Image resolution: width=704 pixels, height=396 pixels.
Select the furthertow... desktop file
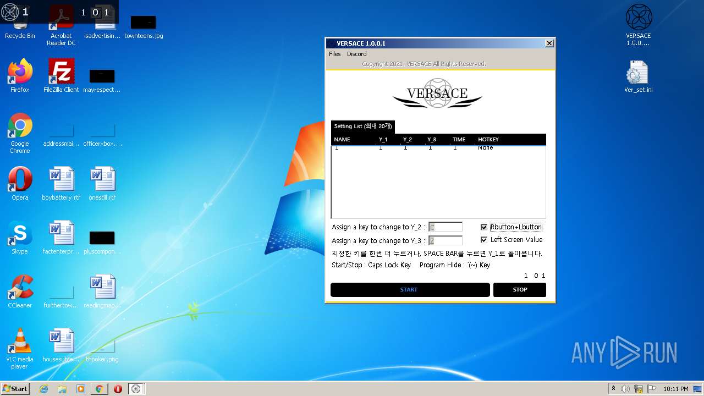[x=61, y=297]
